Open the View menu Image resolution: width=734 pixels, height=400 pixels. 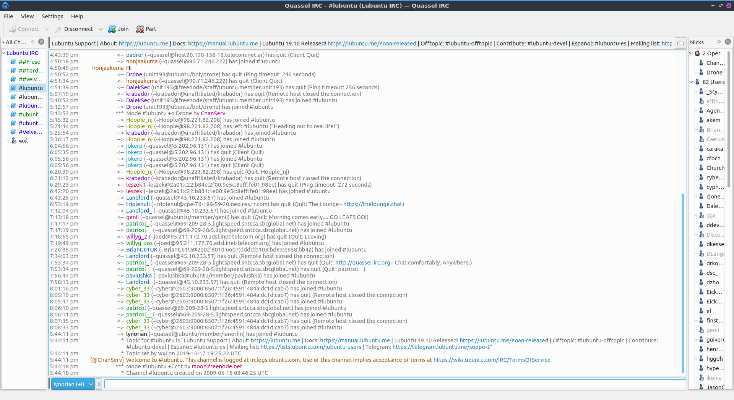(x=27, y=16)
